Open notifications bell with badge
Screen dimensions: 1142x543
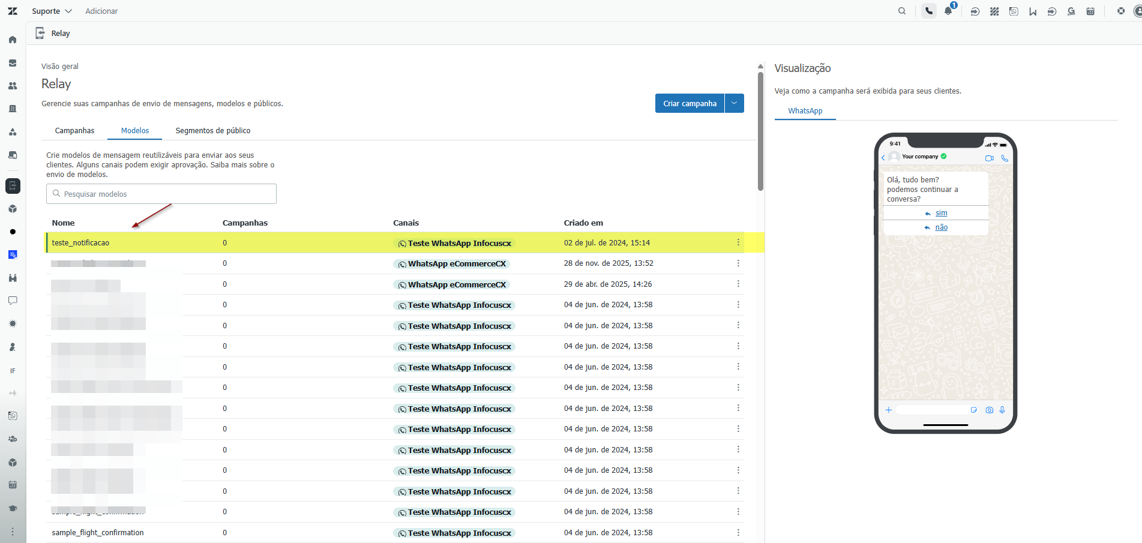(x=949, y=10)
